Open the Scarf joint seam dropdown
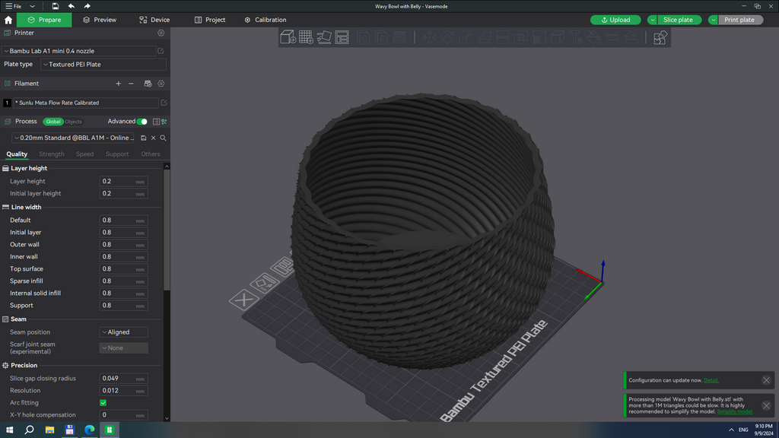 point(123,348)
